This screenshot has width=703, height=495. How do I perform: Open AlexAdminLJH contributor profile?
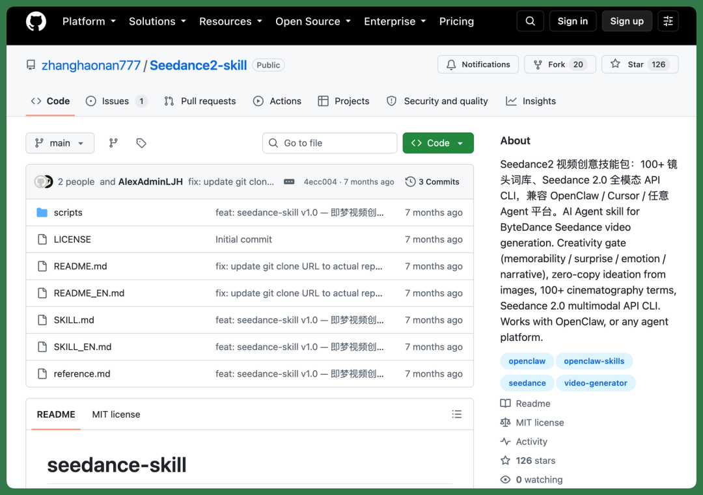coord(150,182)
